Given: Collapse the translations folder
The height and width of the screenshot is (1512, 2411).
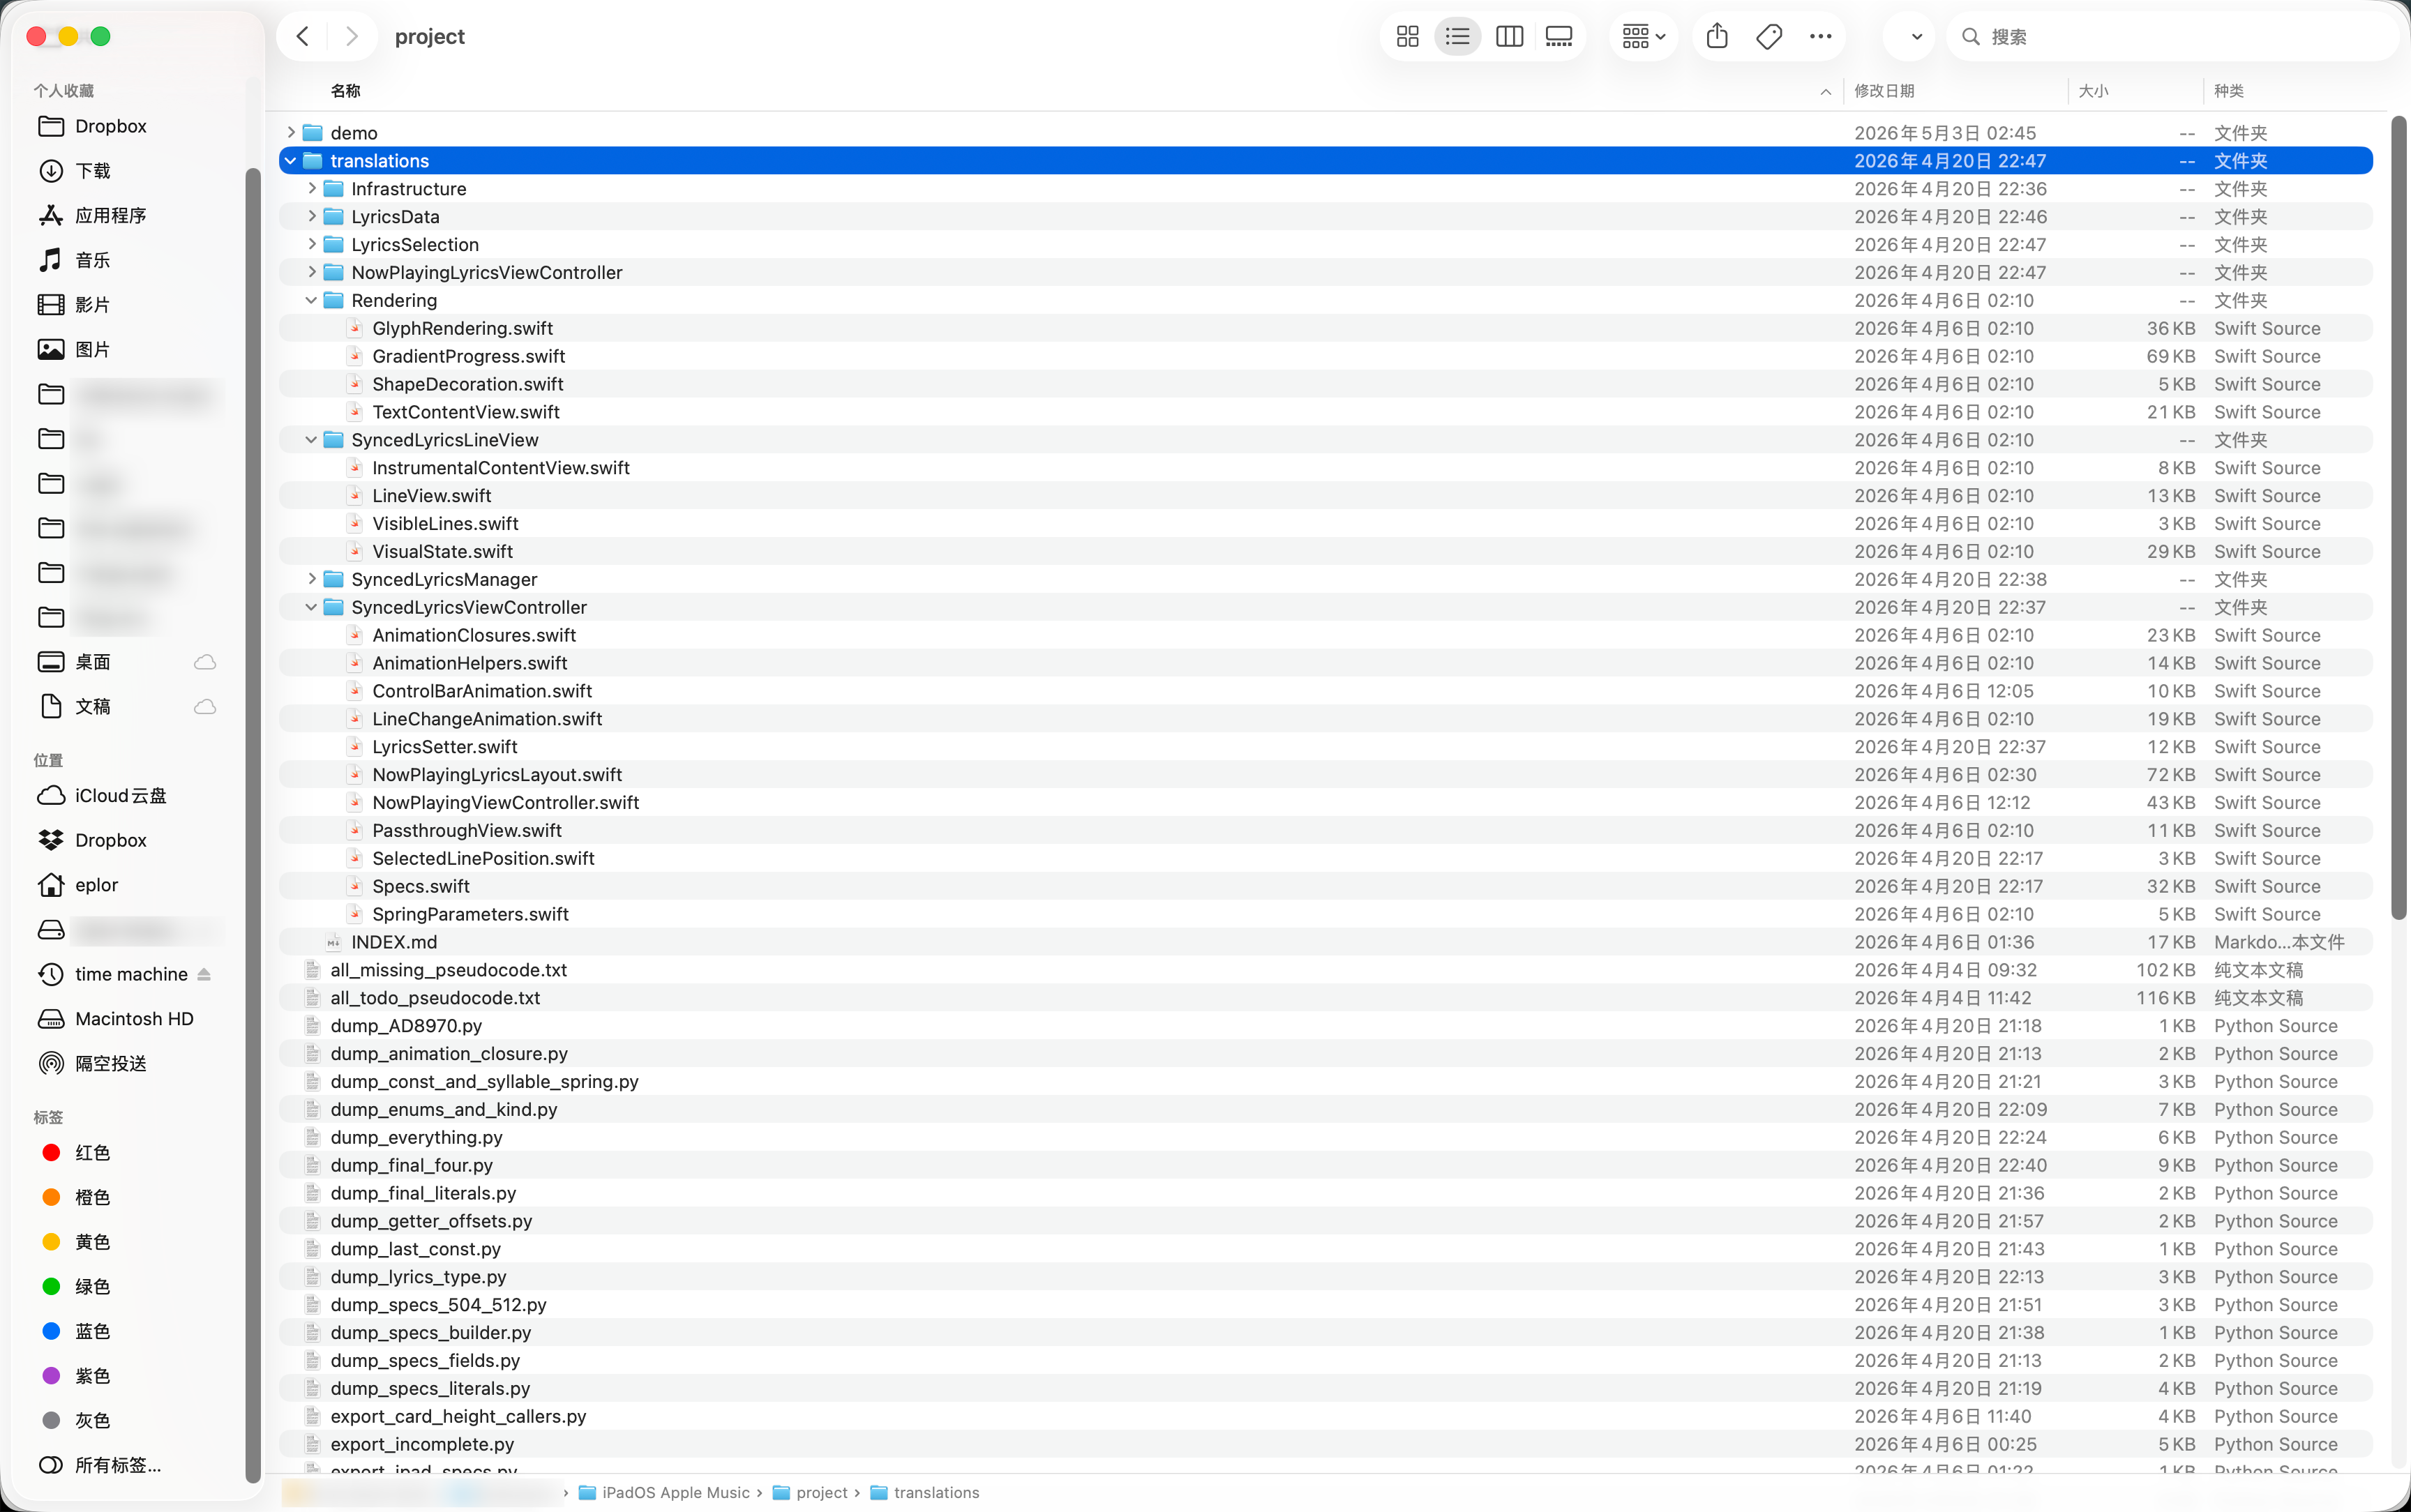Looking at the screenshot, I should [x=291, y=161].
